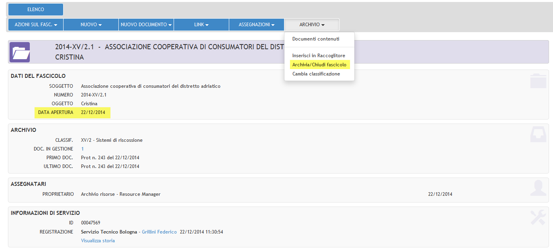Click the purple folder icon in header

tap(19, 52)
